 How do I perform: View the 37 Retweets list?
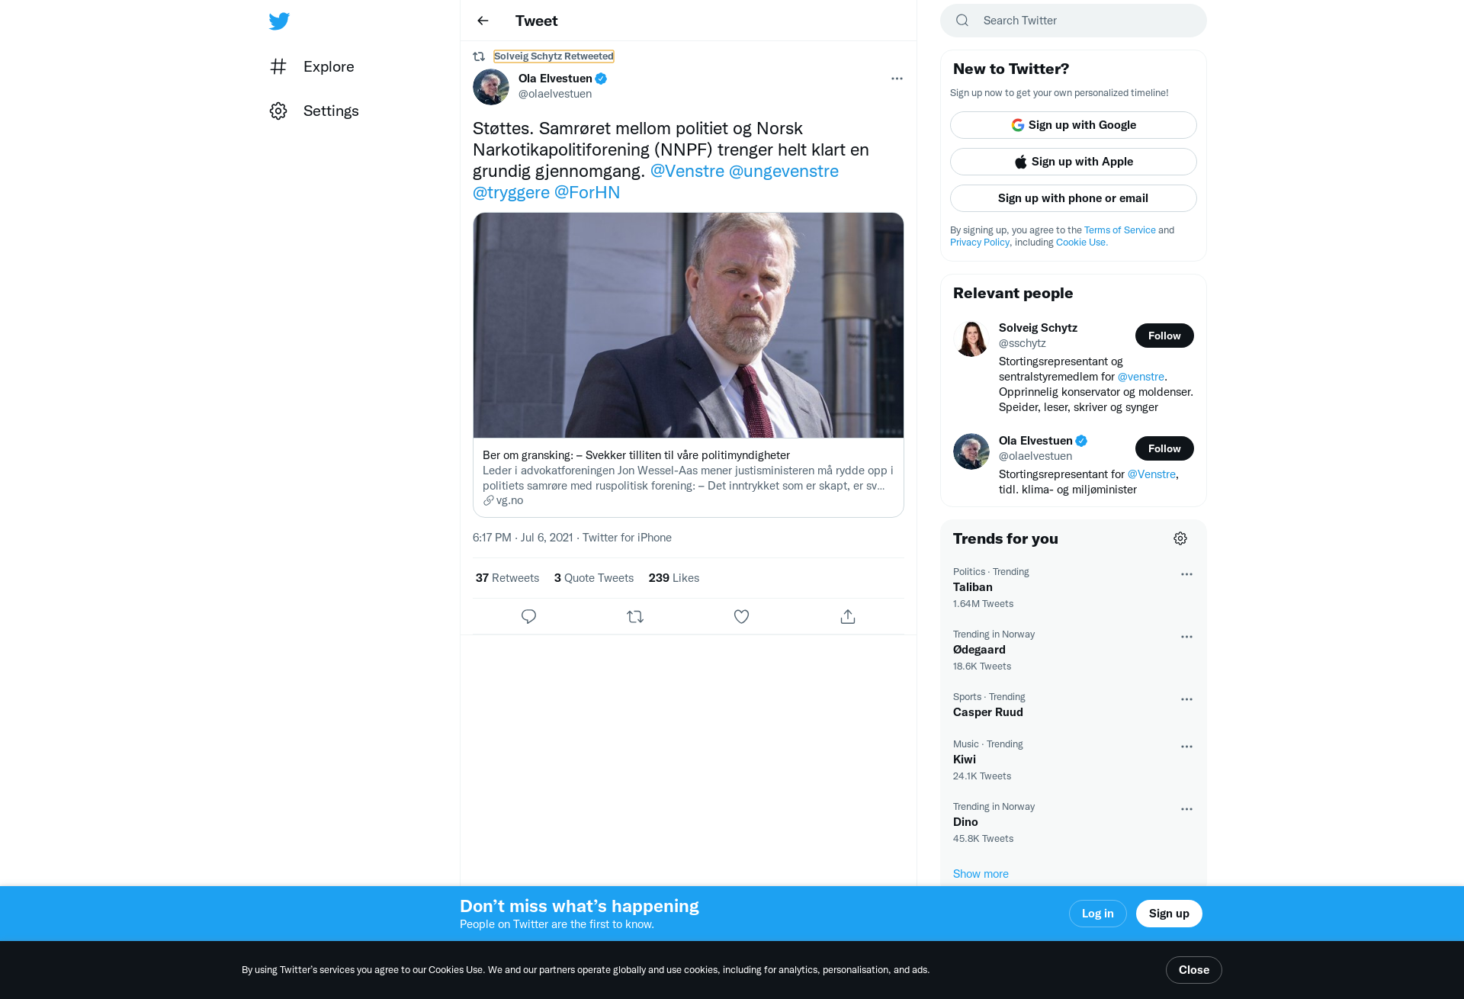(x=507, y=578)
